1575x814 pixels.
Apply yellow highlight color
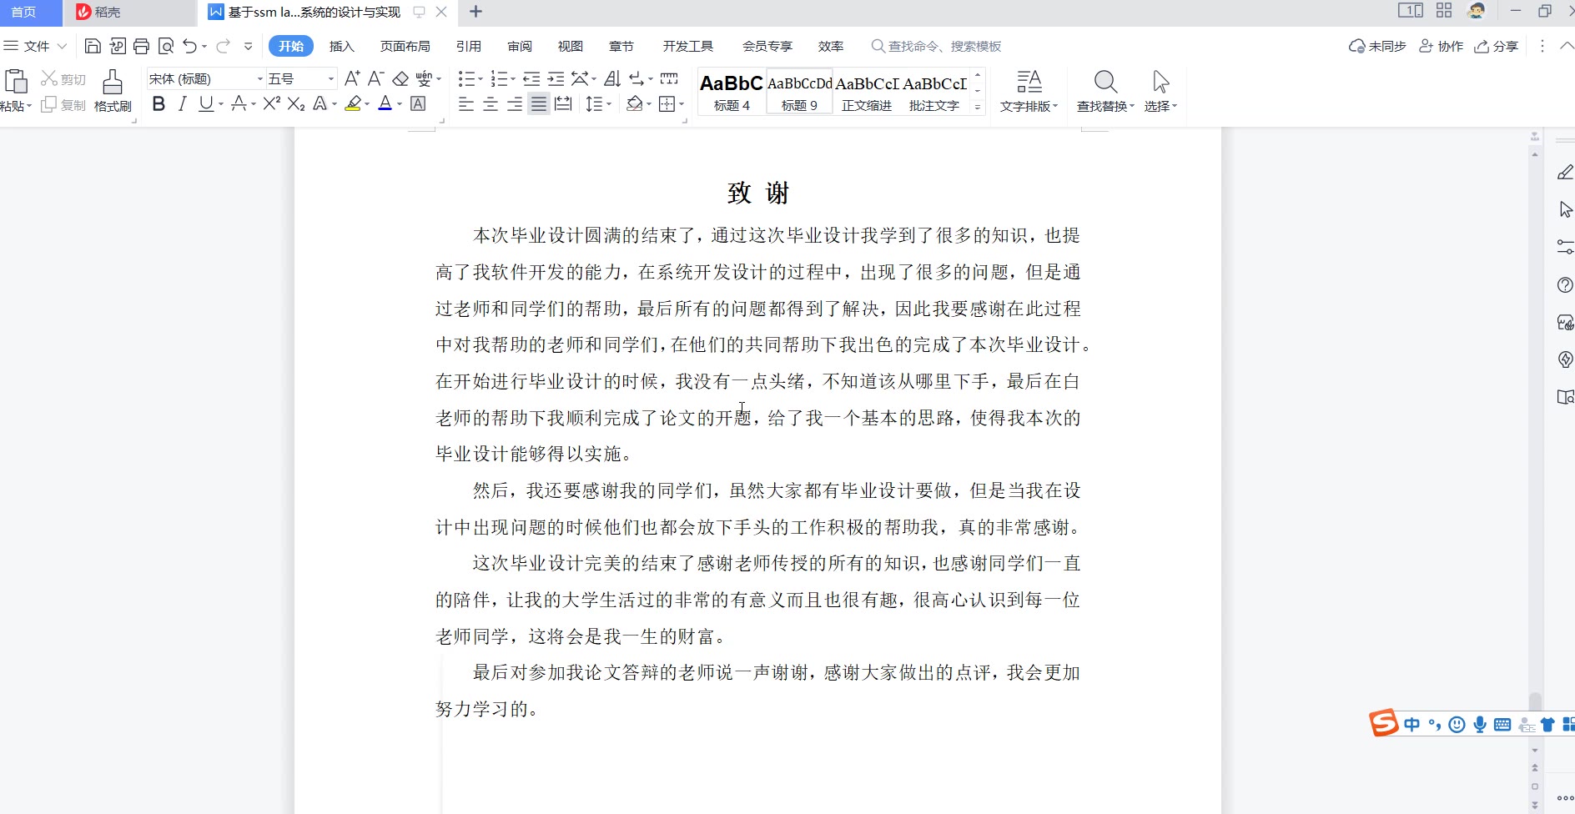tap(354, 104)
